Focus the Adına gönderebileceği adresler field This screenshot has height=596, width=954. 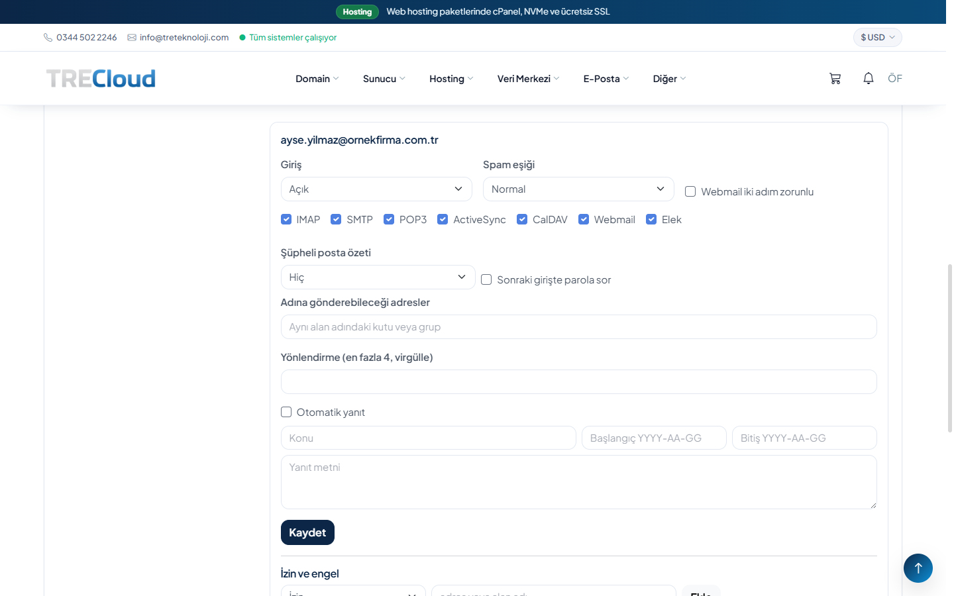pos(579,326)
